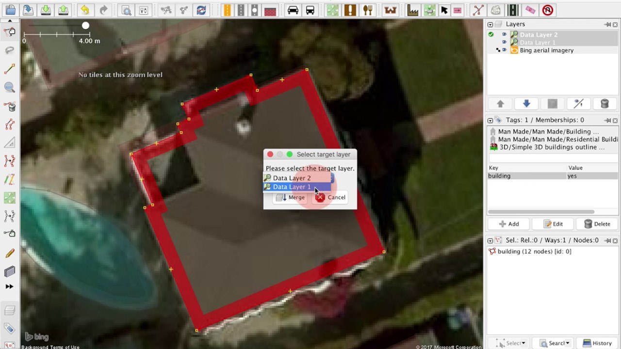Click the Merge button
Viewport: 621px width, 349px height.
pos(290,197)
